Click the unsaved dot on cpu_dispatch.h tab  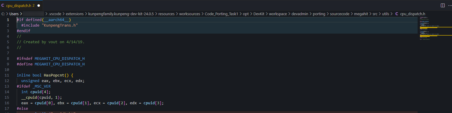coord(39,5)
